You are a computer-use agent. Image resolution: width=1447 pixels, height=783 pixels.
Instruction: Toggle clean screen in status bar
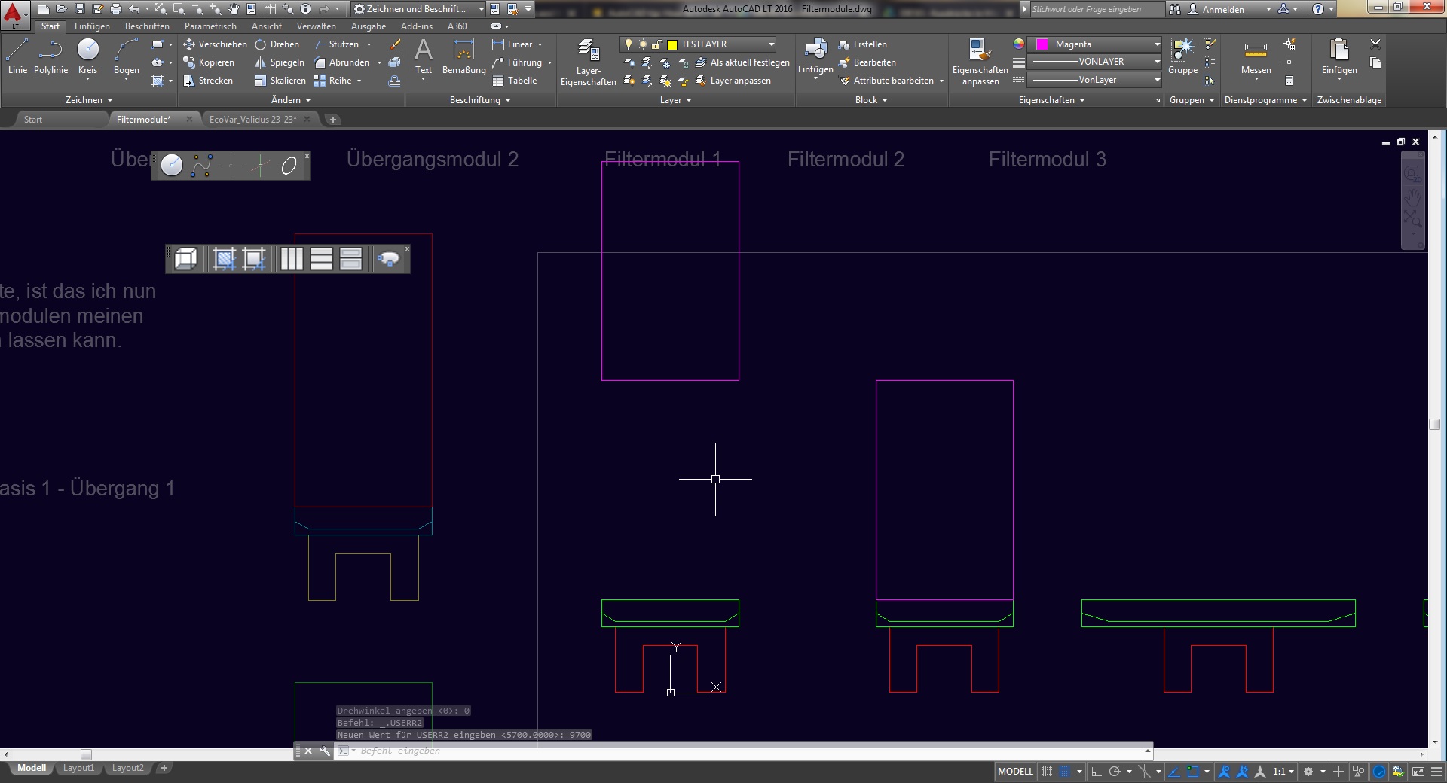[x=1418, y=772]
